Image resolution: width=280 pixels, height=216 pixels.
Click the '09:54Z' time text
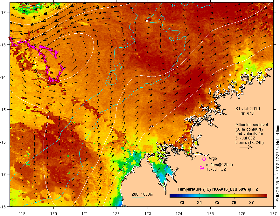(x=247, y=114)
